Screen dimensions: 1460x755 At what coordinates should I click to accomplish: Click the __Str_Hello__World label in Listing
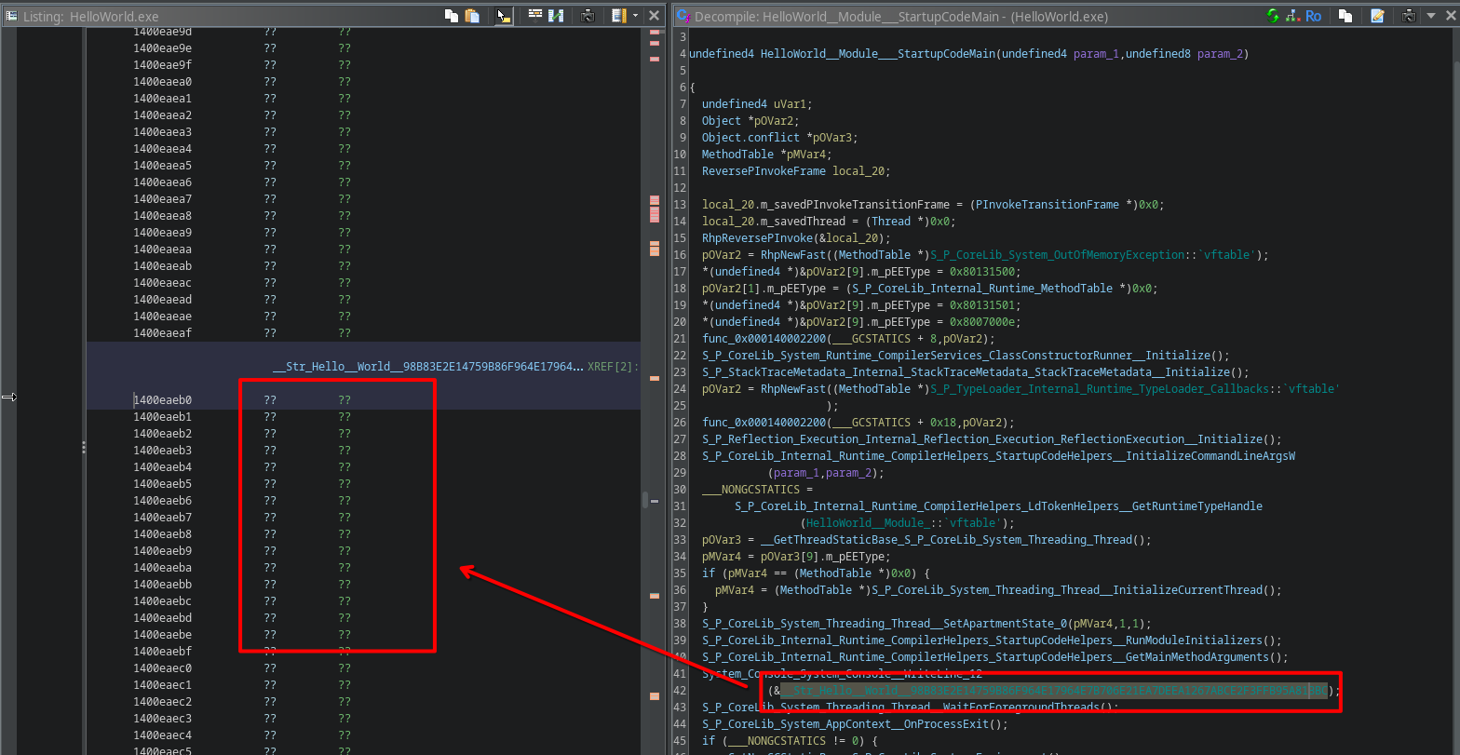pos(427,367)
